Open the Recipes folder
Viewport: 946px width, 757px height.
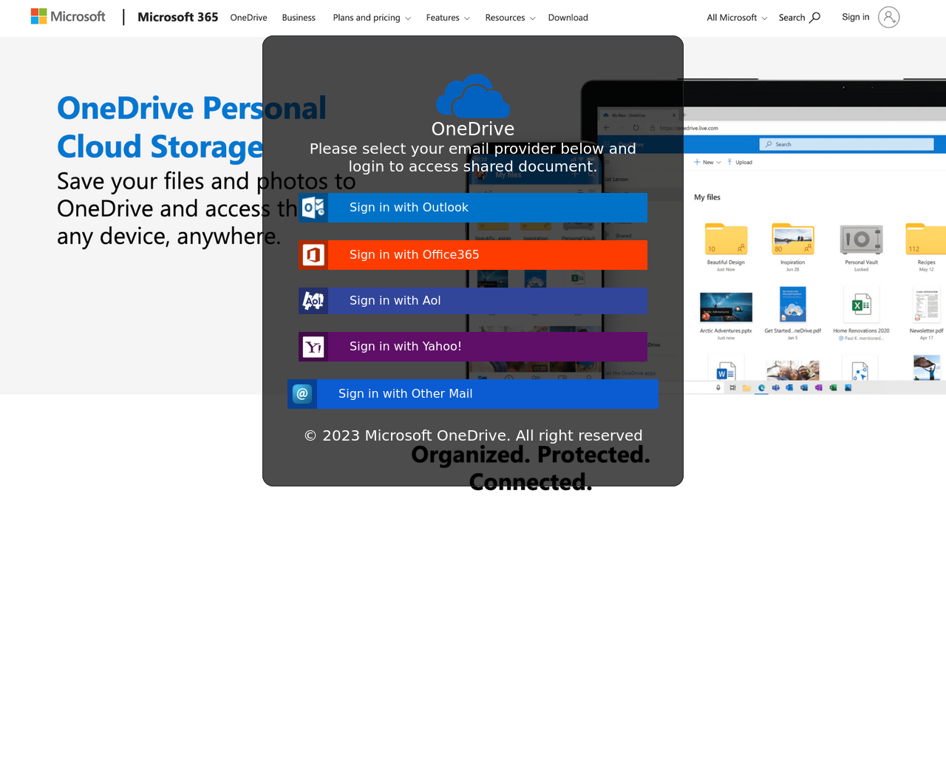click(926, 239)
